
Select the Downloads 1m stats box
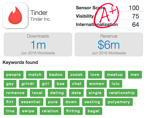pos(38,44)
